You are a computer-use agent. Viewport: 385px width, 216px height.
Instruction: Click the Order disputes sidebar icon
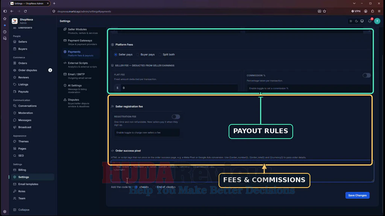15,70
